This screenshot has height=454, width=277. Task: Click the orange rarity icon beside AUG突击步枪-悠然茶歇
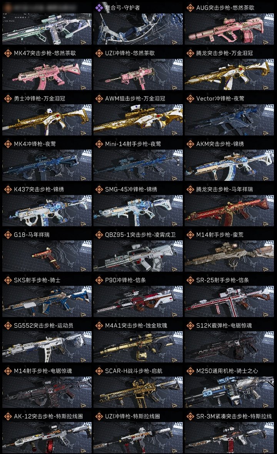coord(190,8)
